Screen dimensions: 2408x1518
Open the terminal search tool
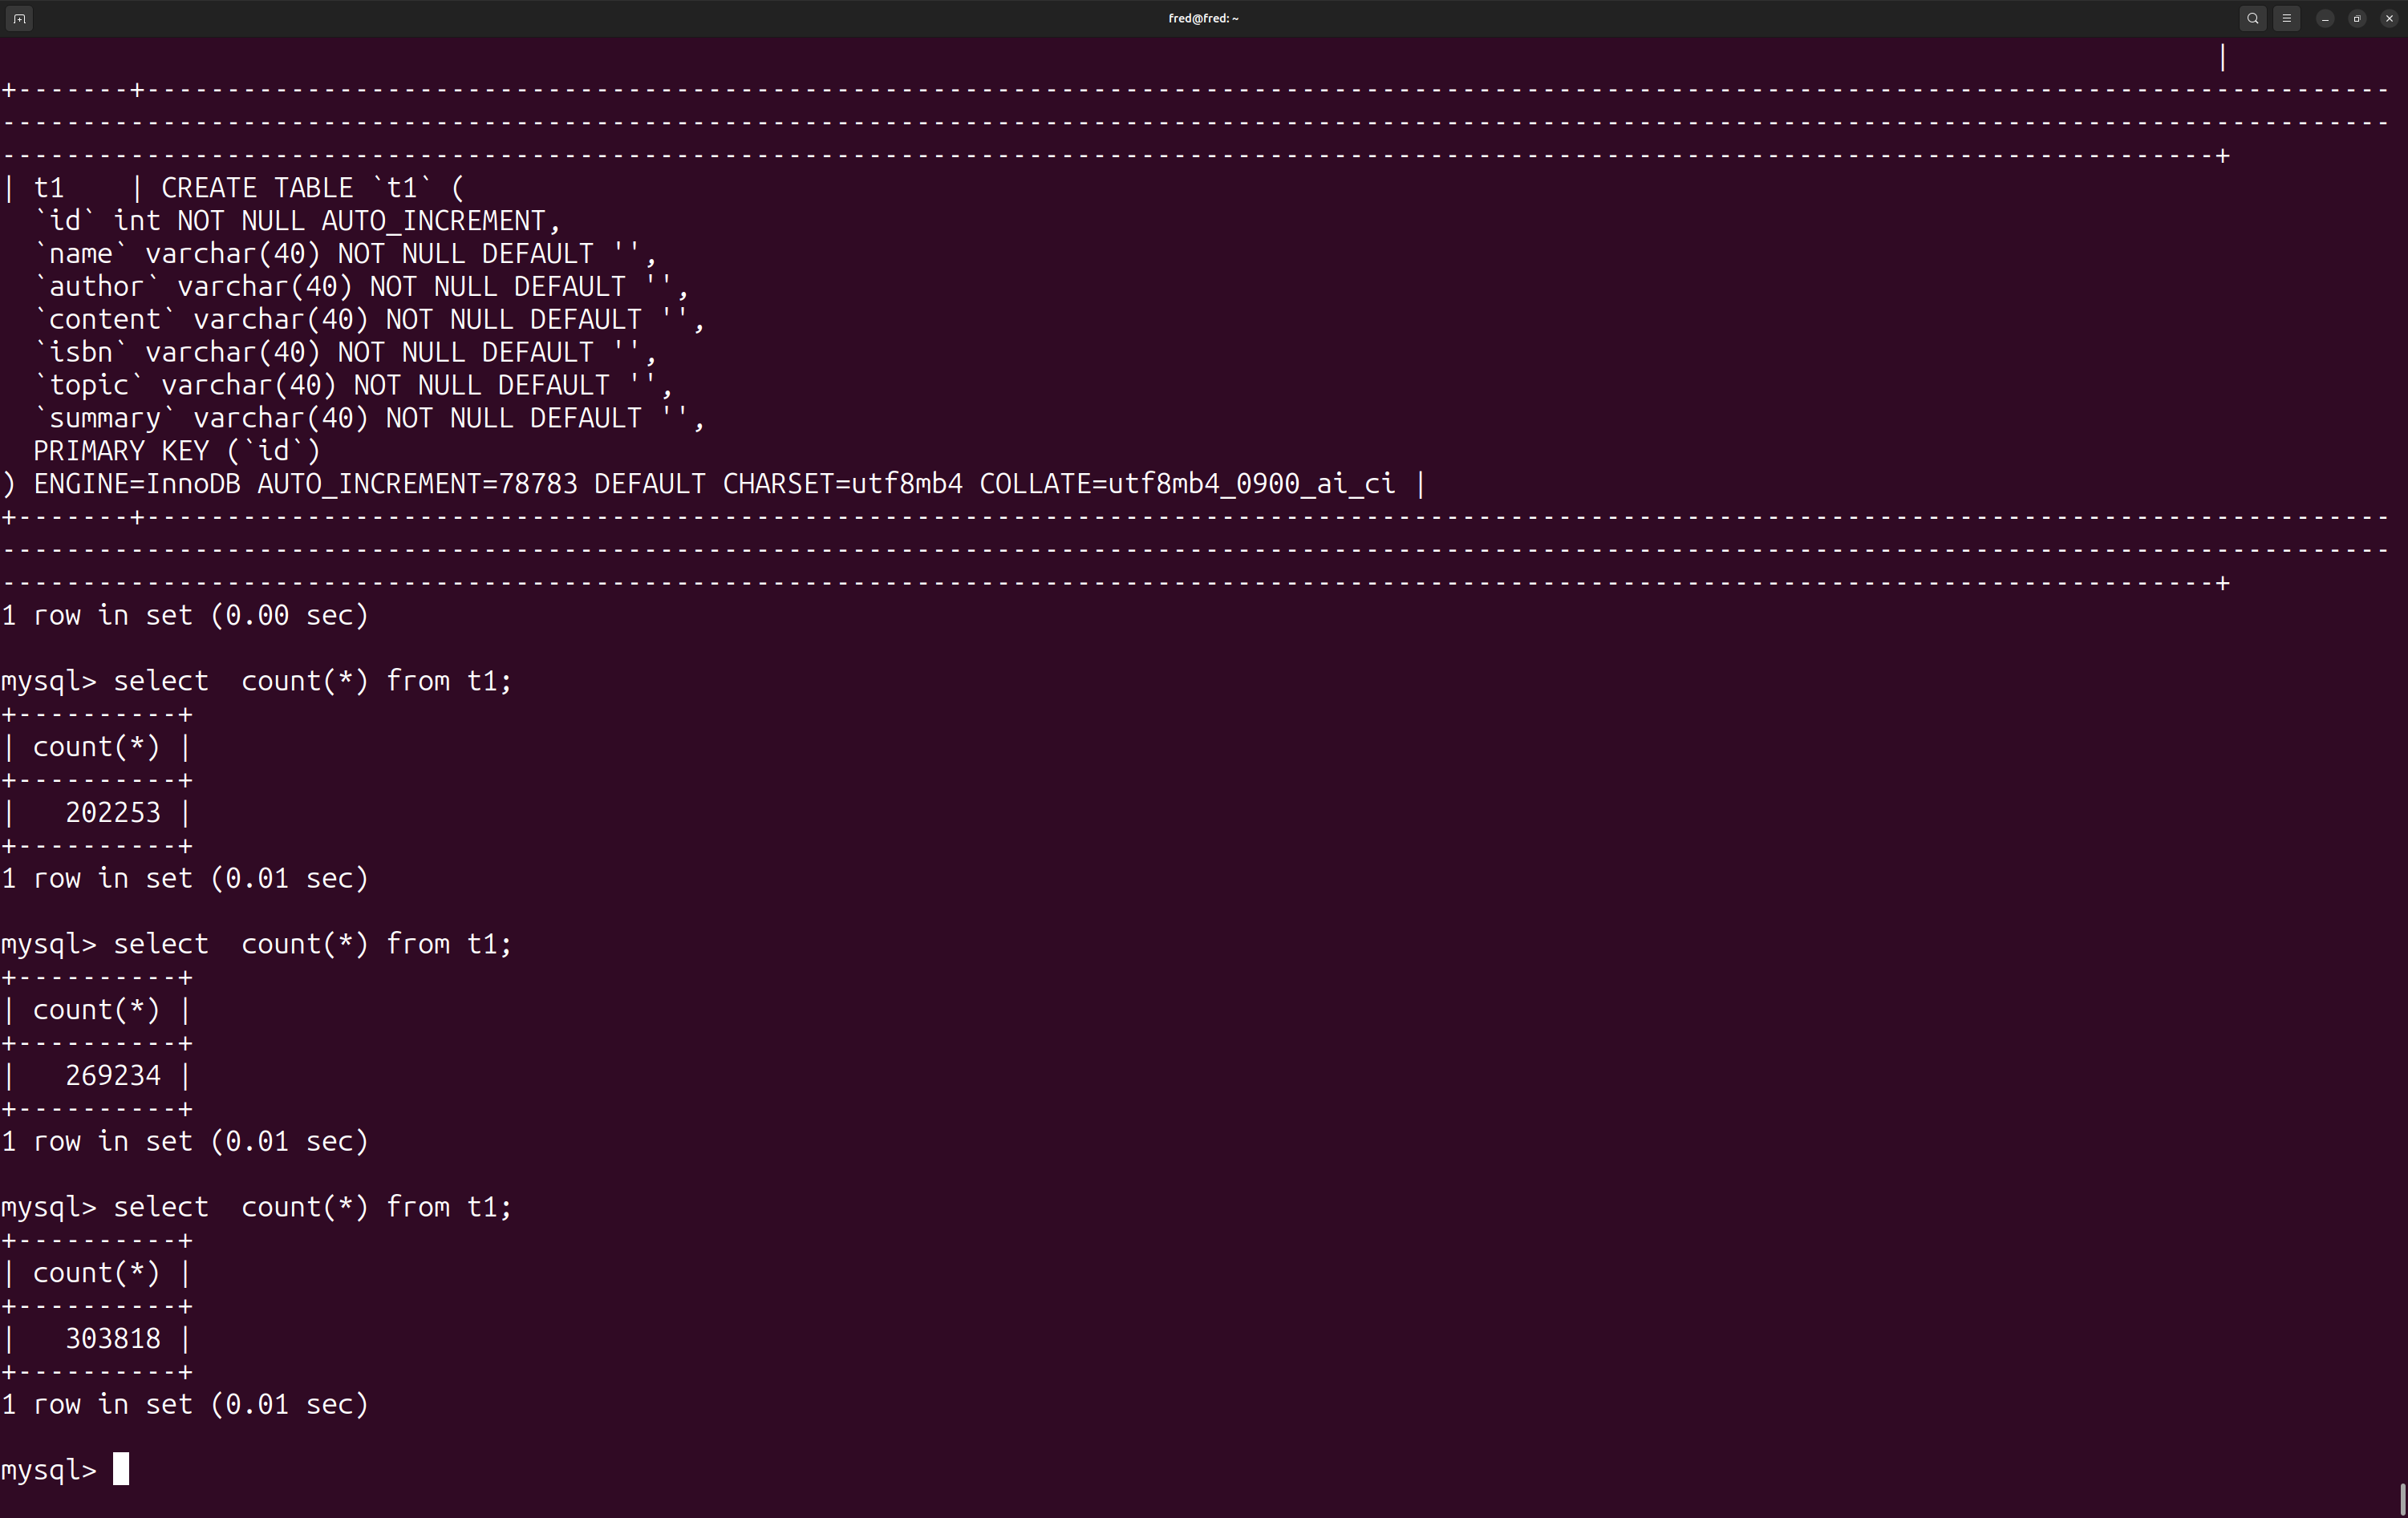pyautogui.click(x=2252, y=18)
